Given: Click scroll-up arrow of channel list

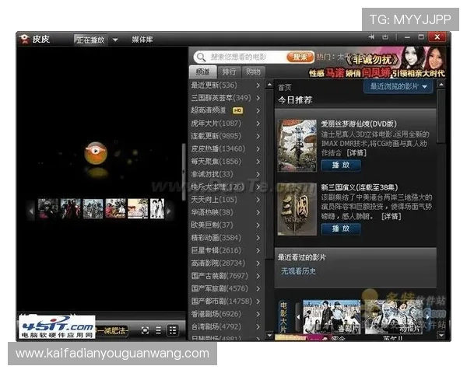Looking at the screenshot, I should coord(269,85).
